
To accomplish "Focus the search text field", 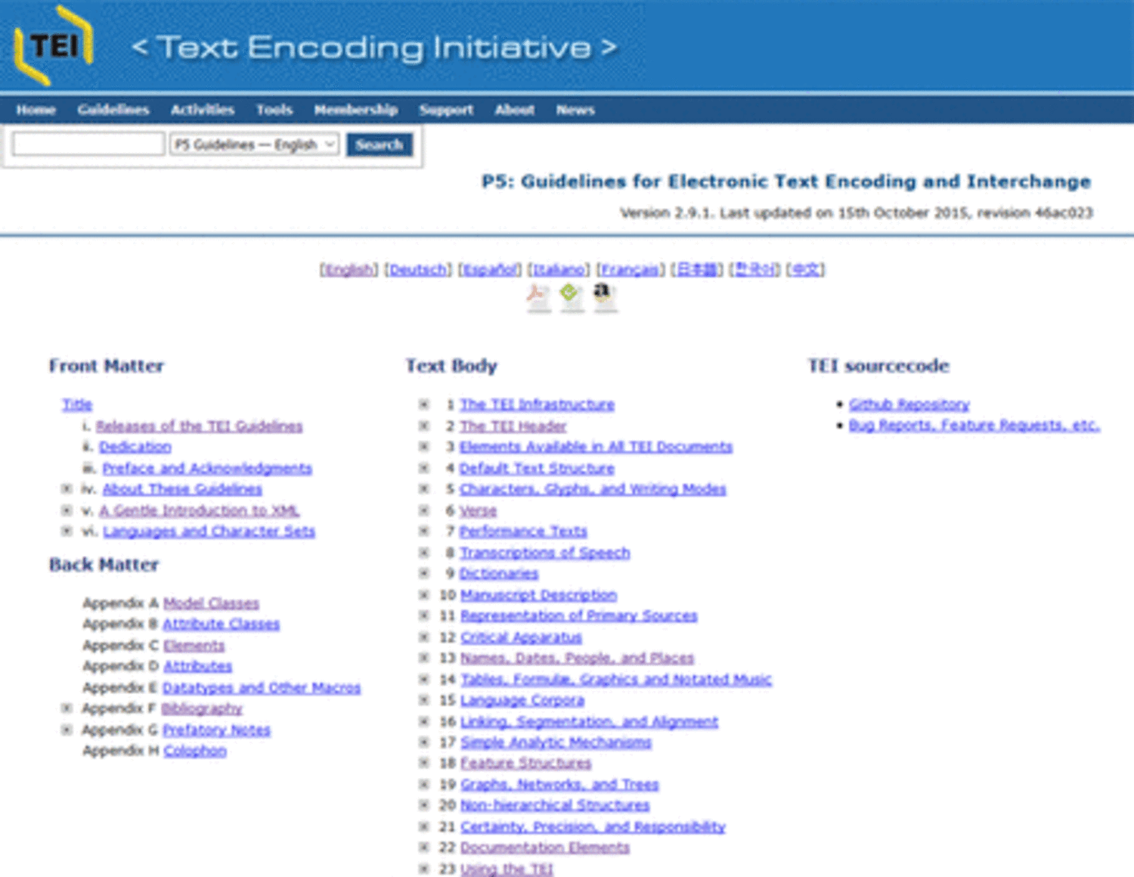I will [88, 144].
